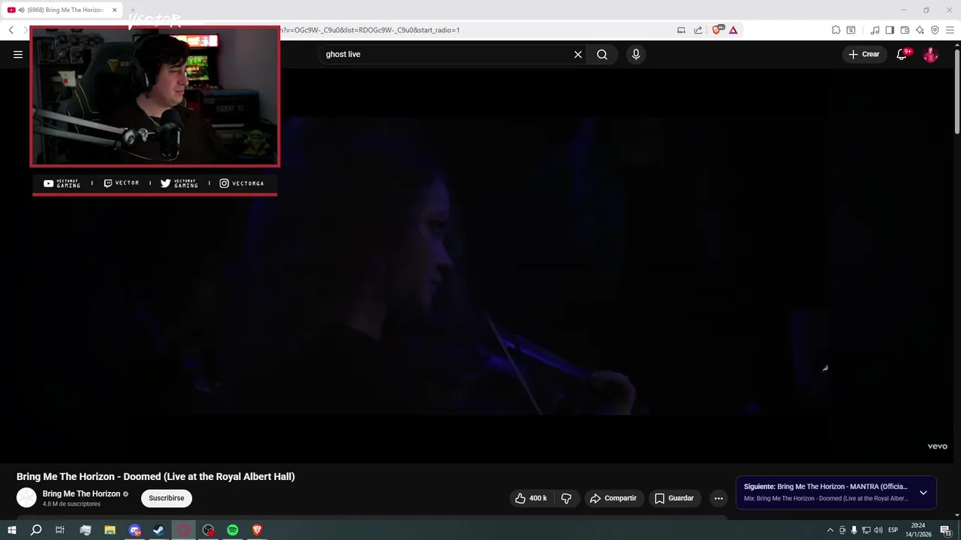Open the tab search icon in toolbar

(851, 30)
